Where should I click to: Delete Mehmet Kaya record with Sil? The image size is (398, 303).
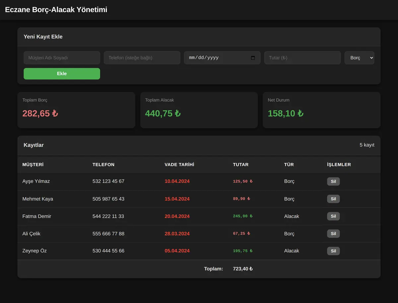coord(333,199)
